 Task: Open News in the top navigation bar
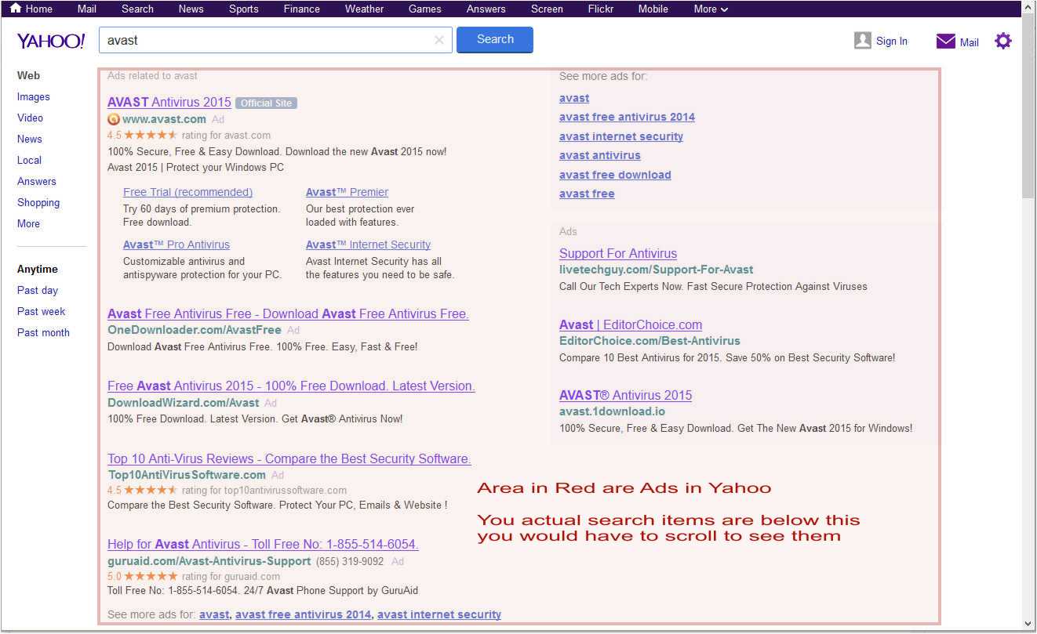[x=191, y=9]
